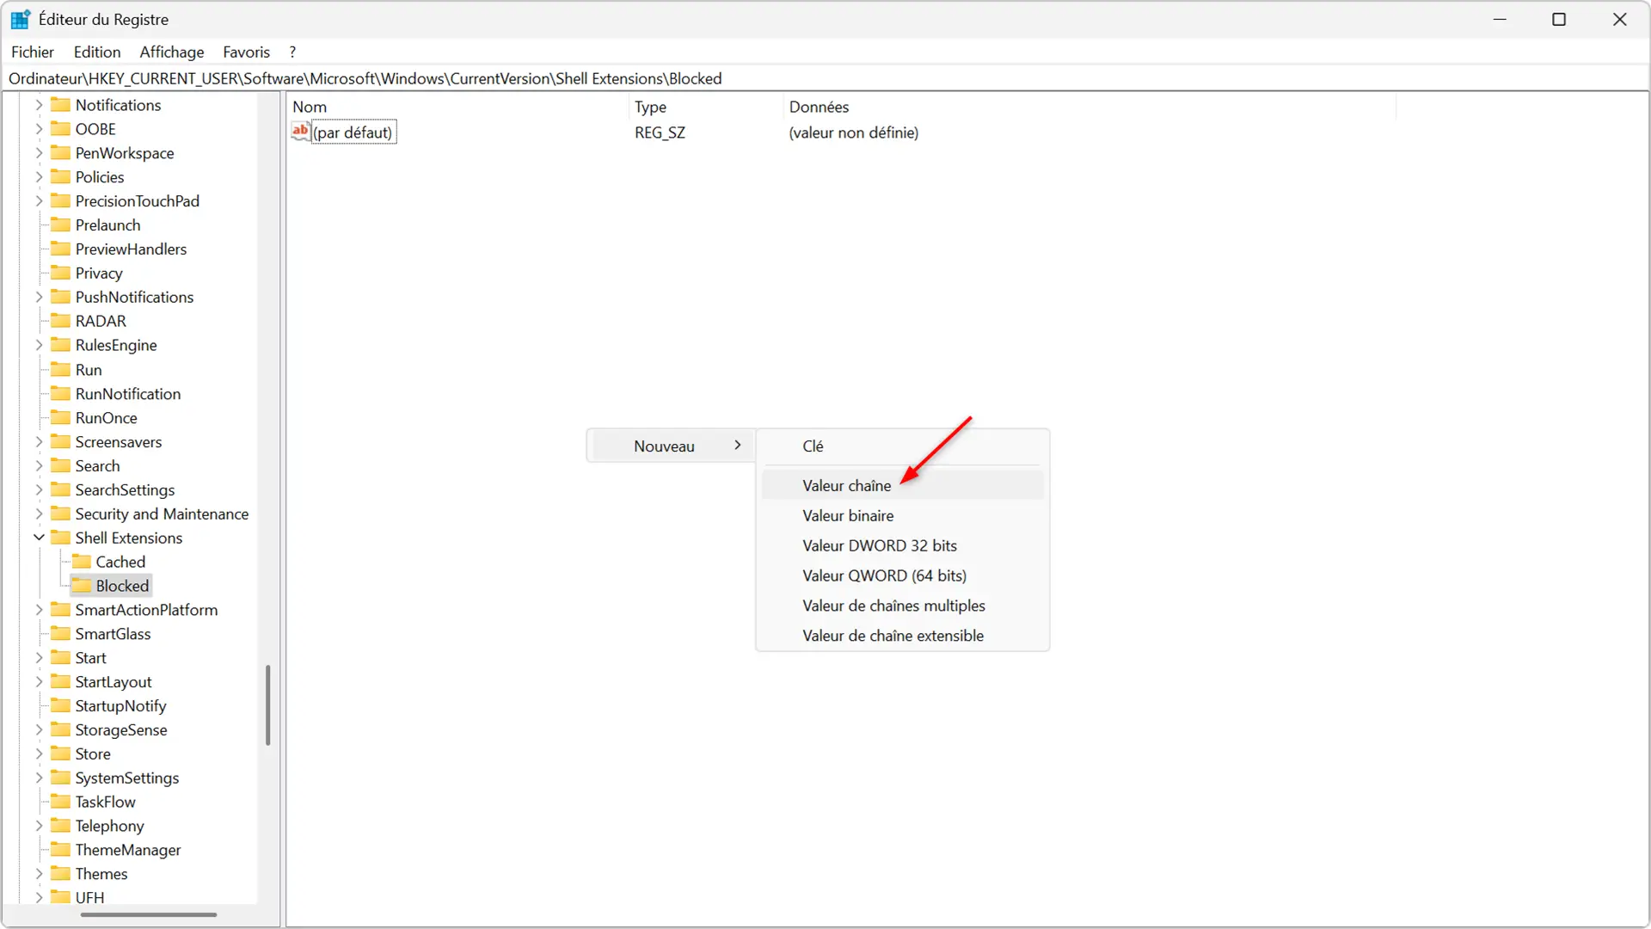Click the Registry Editor app icon in title bar

pos(20,19)
